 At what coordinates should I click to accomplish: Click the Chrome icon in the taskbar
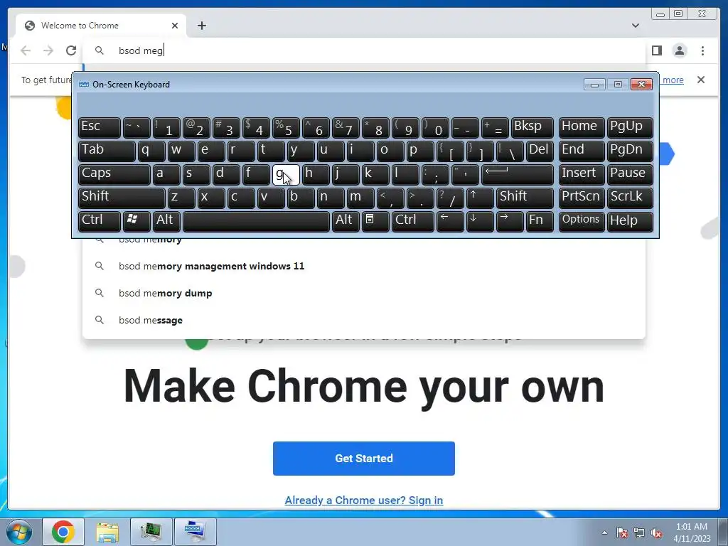[63, 532]
